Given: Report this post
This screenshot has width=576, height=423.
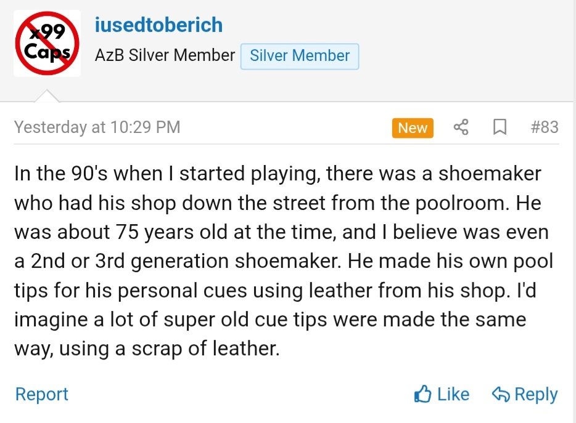Looking at the screenshot, I should (x=41, y=394).
